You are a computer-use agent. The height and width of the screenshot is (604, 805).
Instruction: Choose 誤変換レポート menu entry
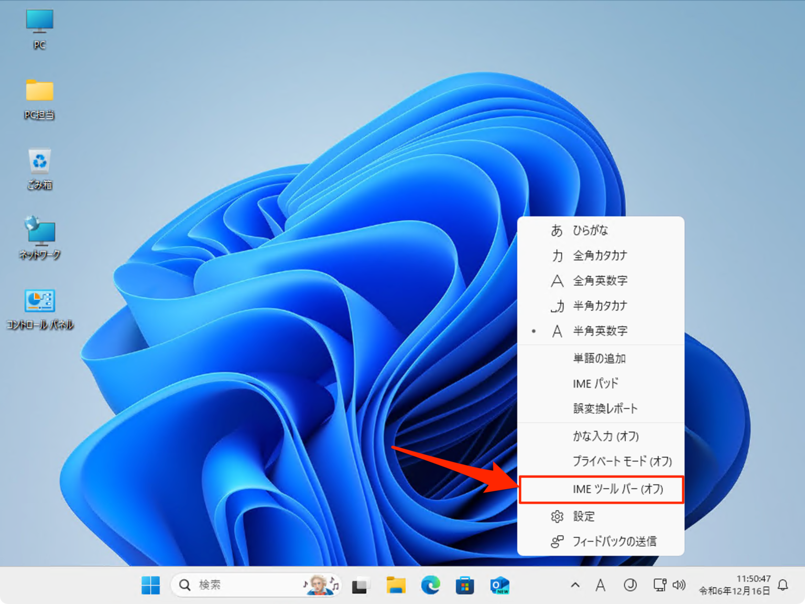pos(601,409)
